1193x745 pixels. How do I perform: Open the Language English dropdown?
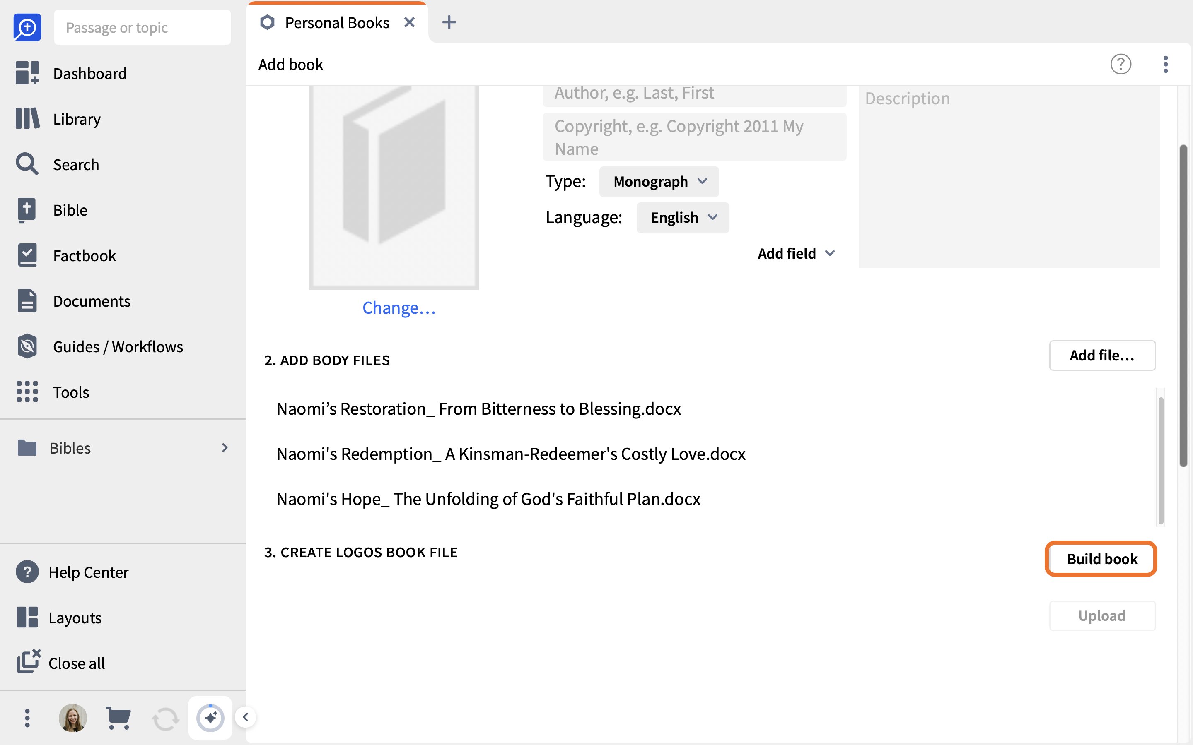pyautogui.click(x=683, y=218)
